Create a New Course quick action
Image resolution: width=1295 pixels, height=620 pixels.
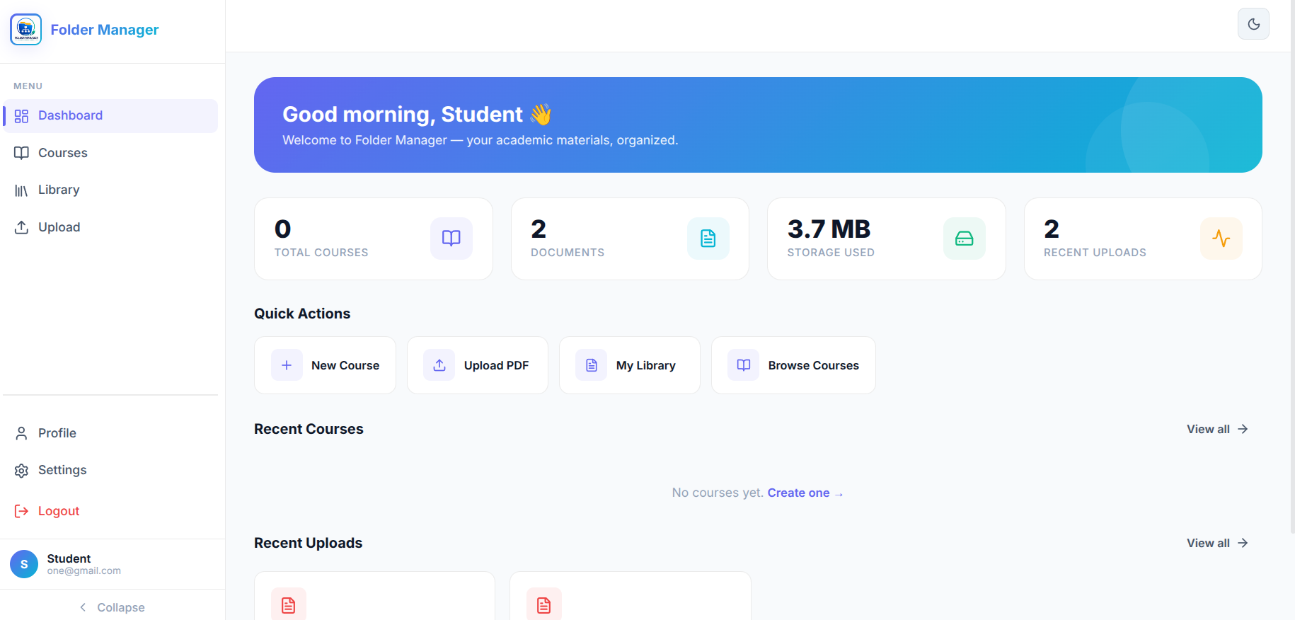tap(325, 365)
